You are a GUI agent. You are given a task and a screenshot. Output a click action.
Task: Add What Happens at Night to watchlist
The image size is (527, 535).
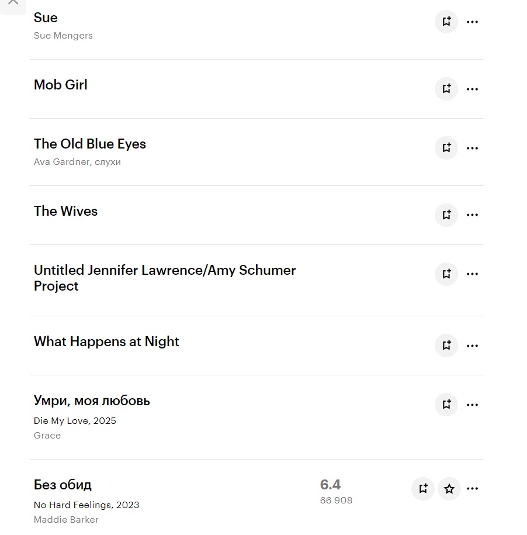tap(446, 345)
